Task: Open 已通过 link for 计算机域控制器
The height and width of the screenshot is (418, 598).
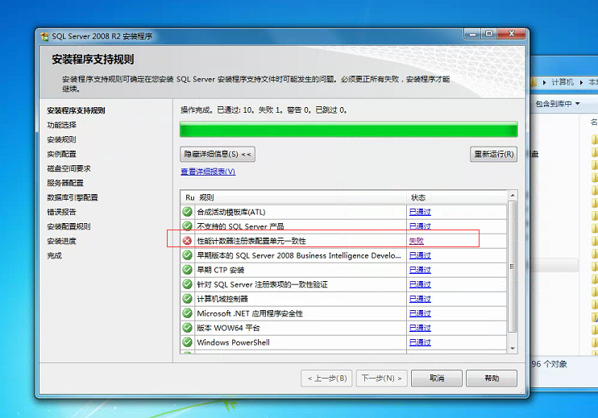Action: (x=420, y=299)
